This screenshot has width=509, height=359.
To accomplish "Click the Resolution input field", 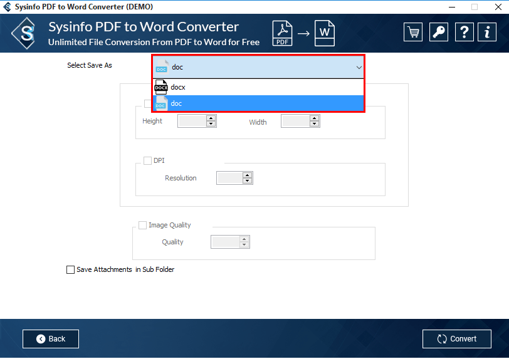I will coord(229,179).
